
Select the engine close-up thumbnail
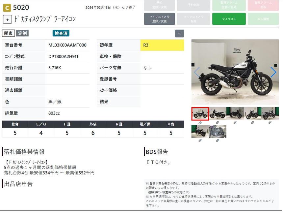(218, 131)
